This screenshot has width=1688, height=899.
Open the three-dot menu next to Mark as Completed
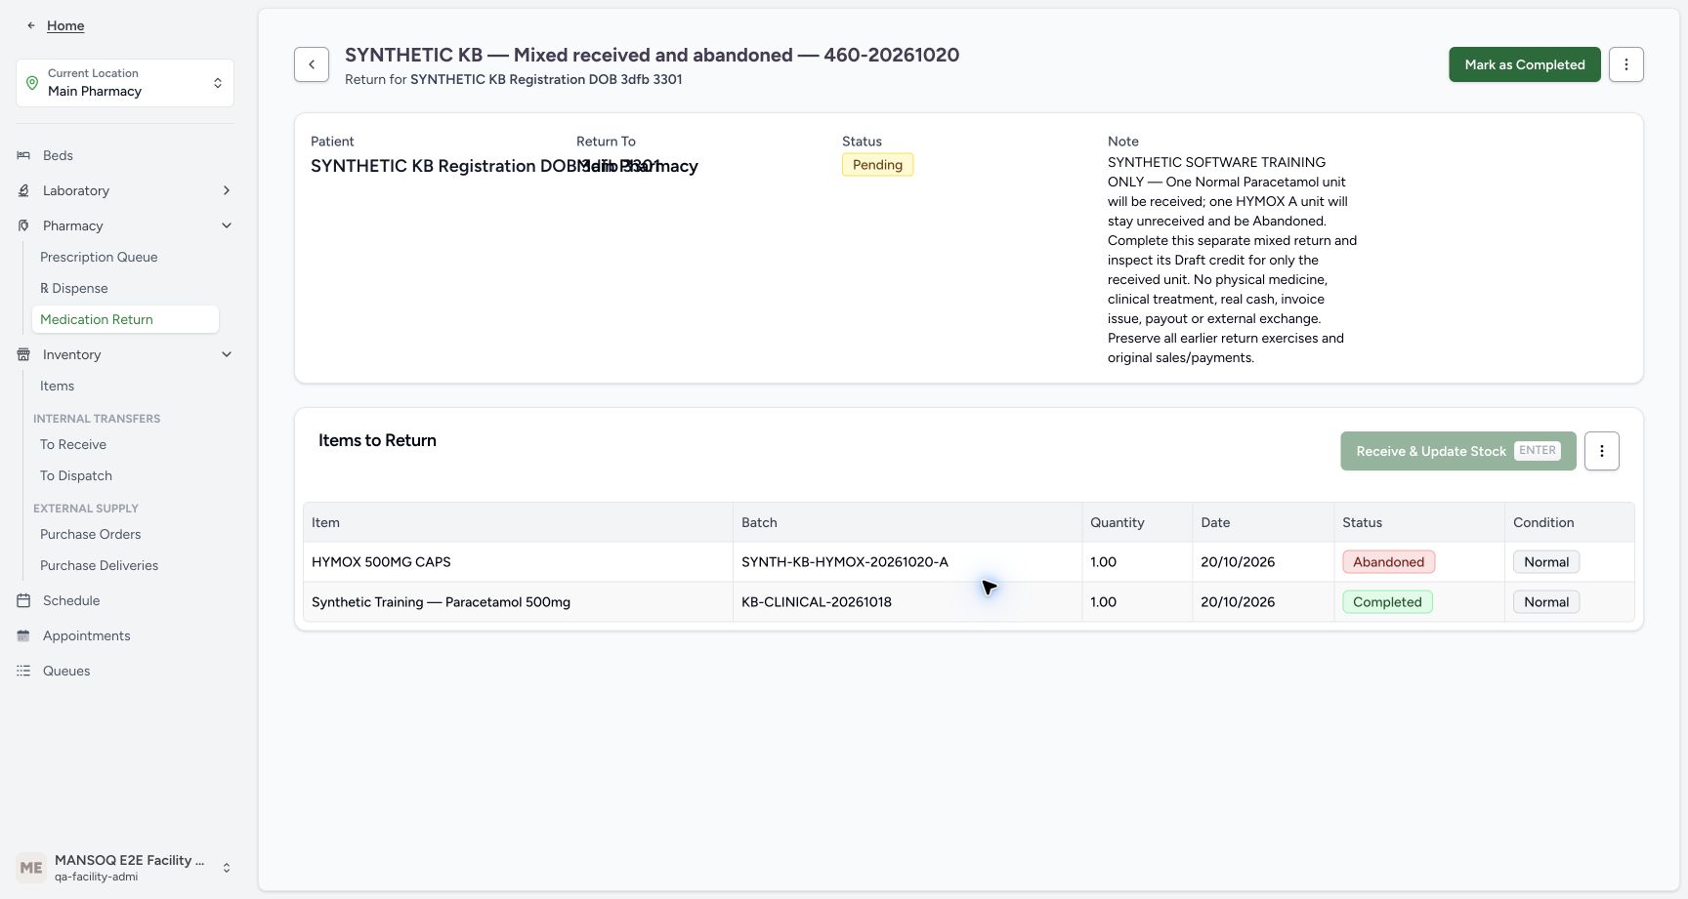coord(1626,64)
